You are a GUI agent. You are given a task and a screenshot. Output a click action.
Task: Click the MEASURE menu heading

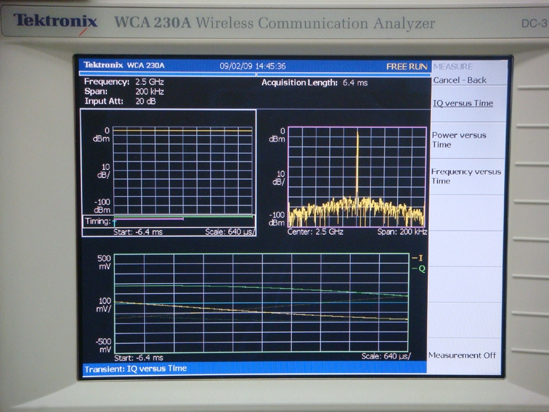point(453,66)
